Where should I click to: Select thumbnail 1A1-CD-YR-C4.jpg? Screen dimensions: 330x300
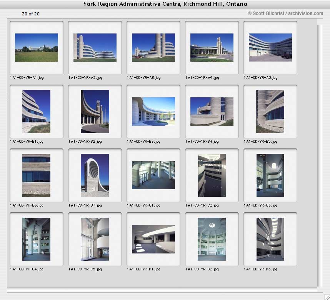(37, 239)
